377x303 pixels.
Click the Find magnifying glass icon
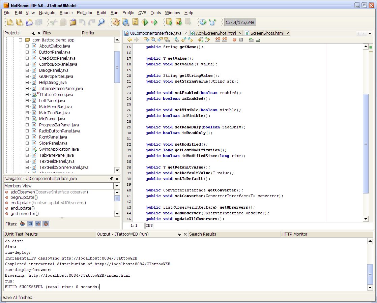[101, 22]
